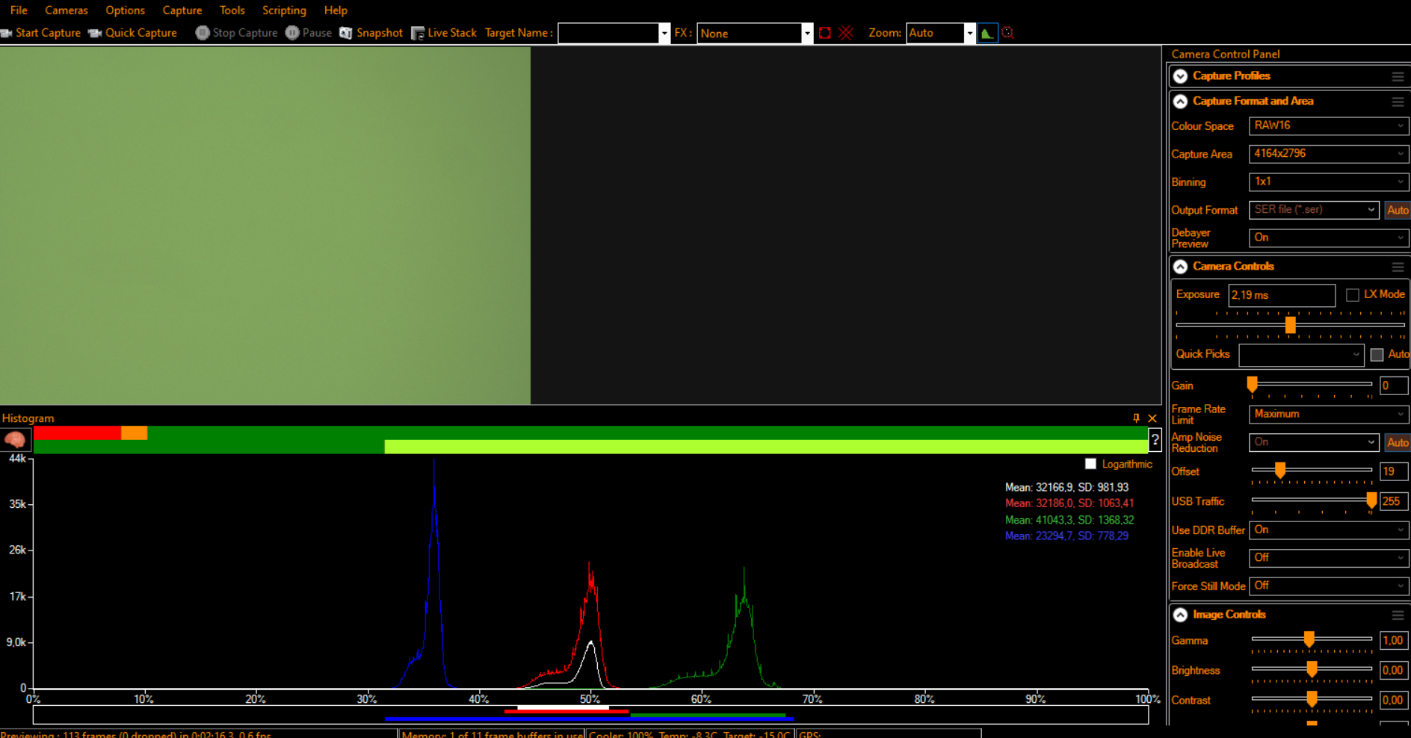Screen dimensions: 1411x738
Task: Open the Binning dropdown
Action: (x=1329, y=182)
